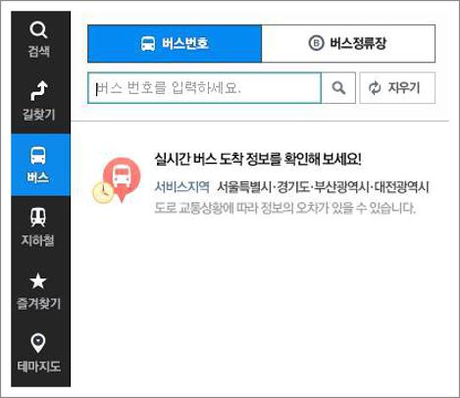
Task: Click the red bus arrival illustration
Action: click(117, 180)
